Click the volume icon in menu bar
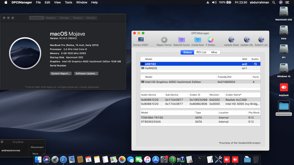The image size is (294, 165). pos(214,2)
